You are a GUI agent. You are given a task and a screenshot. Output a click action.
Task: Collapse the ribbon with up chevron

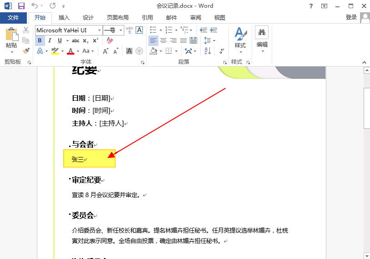click(365, 62)
